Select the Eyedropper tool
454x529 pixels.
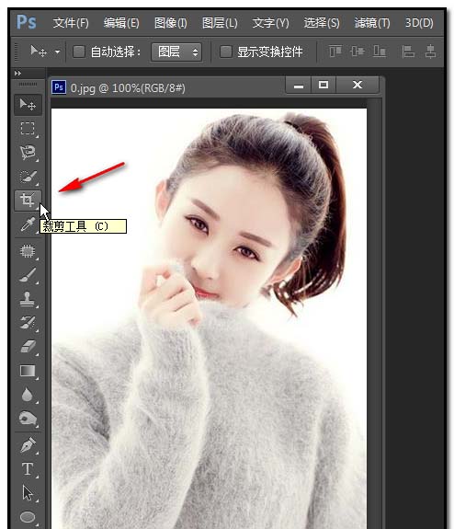pos(28,224)
